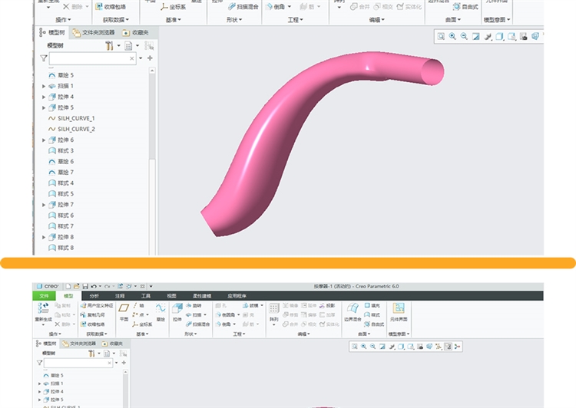Screen dimensions: 576x408
Task: Open 获取数据 group dropdown in upper window
Action: point(116,20)
